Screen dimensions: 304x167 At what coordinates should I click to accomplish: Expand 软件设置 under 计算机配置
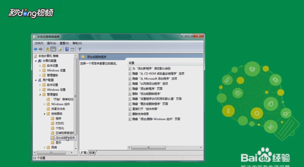pyautogui.click(x=40, y=66)
